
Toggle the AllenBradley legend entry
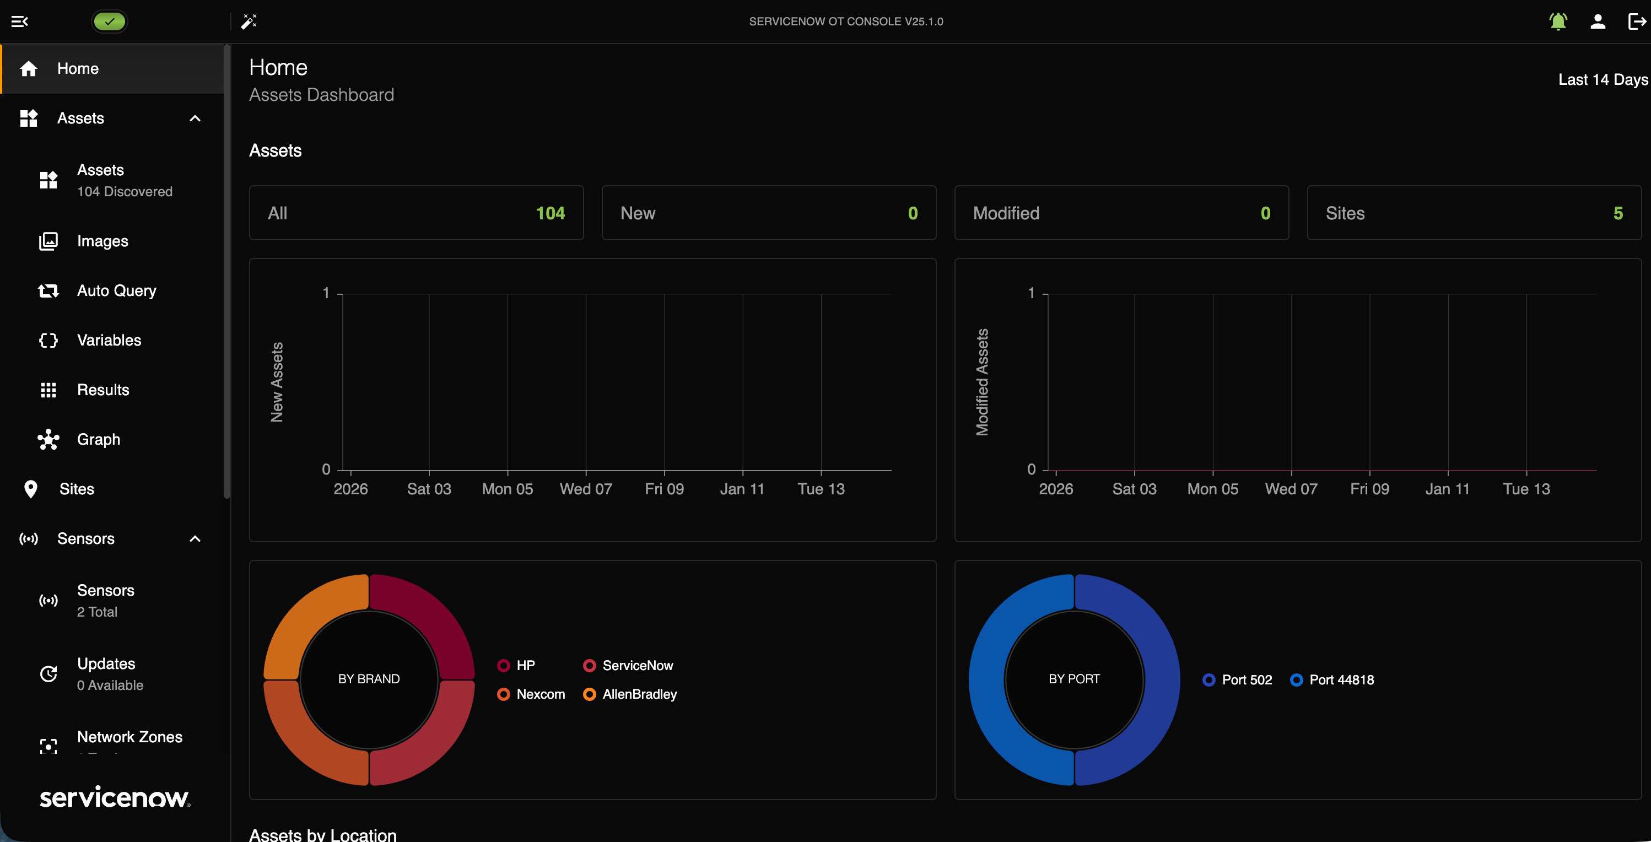[x=630, y=695]
